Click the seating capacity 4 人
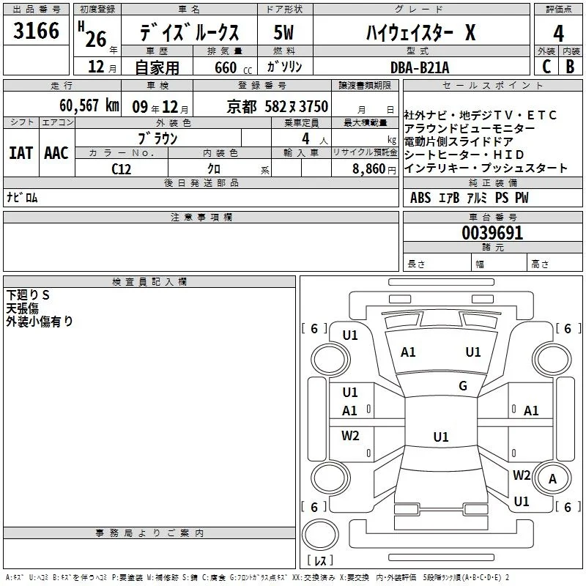Viewport: 586px width, 586px height. (x=315, y=138)
